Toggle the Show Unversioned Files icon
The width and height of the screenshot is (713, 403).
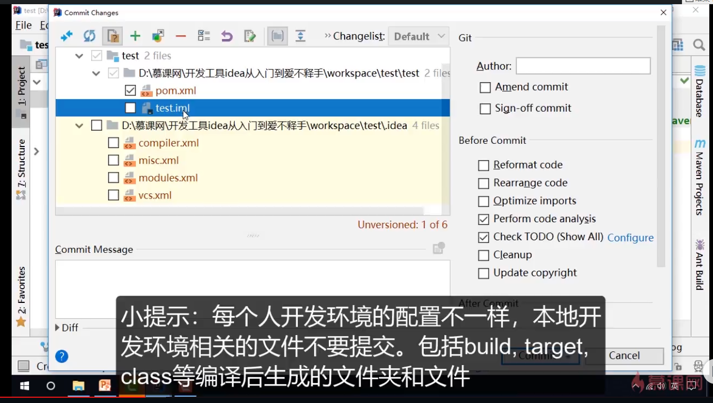point(112,36)
